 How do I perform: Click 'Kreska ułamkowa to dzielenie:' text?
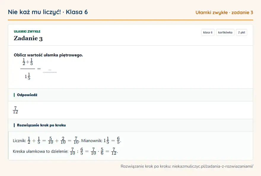[x=40, y=151]
